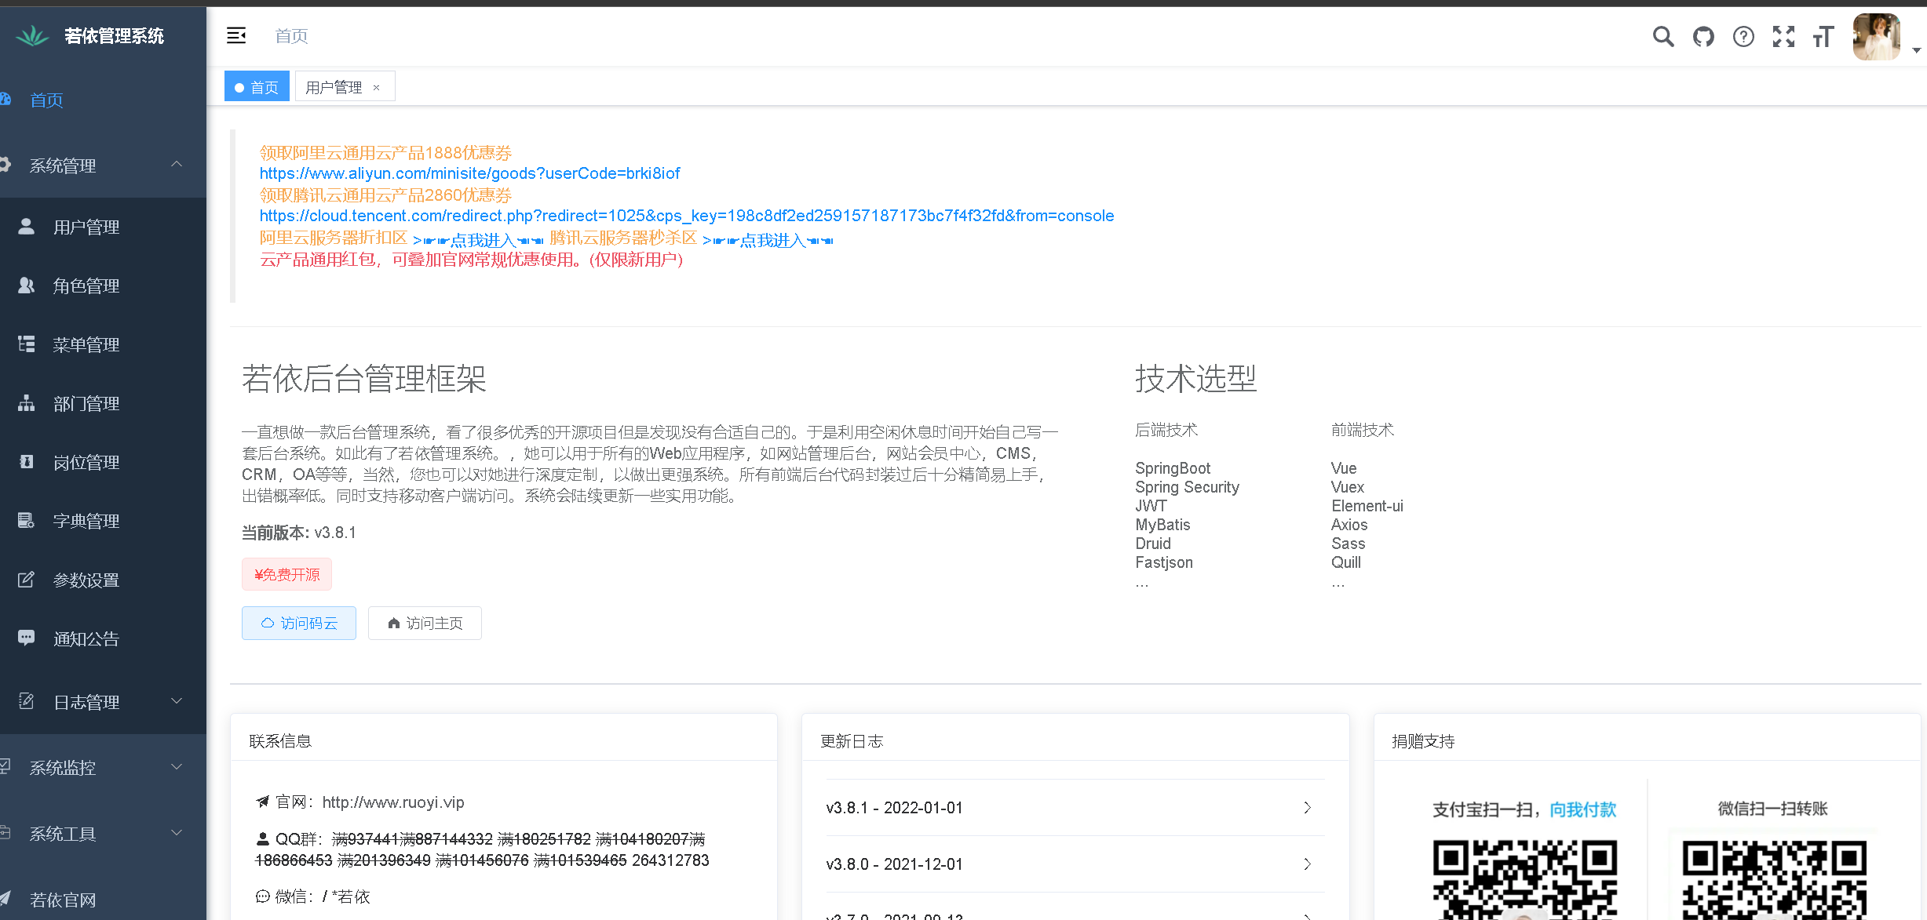Open 菜单管理 in sidebar menu
The width and height of the screenshot is (1927, 920).
pos(103,344)
